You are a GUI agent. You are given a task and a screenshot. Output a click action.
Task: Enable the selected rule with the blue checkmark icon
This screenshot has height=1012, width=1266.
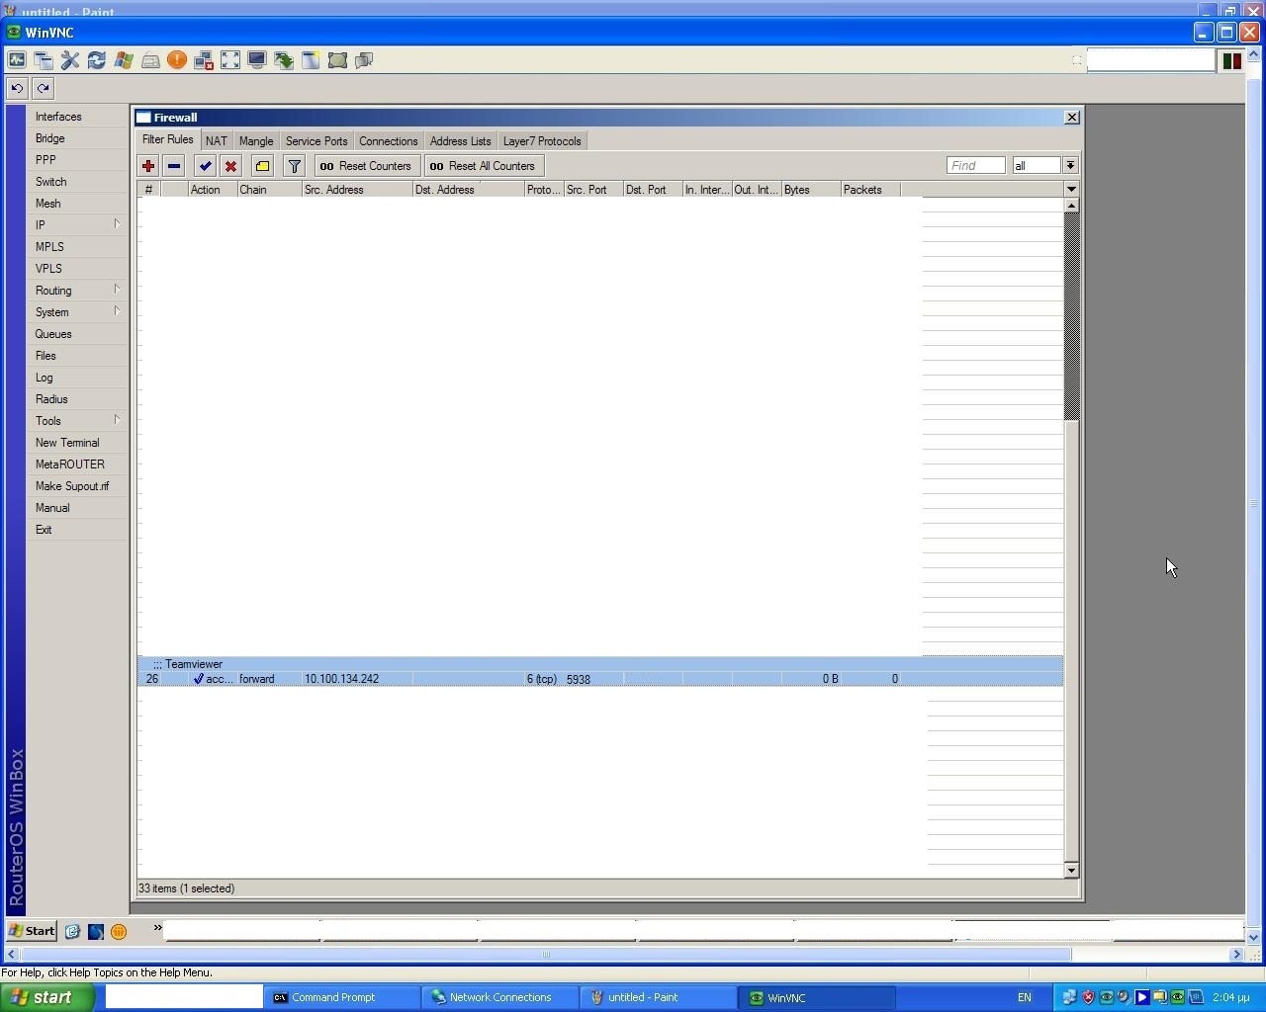[205, 166]
